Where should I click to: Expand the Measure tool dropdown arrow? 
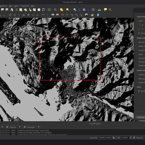pos(102,10)
